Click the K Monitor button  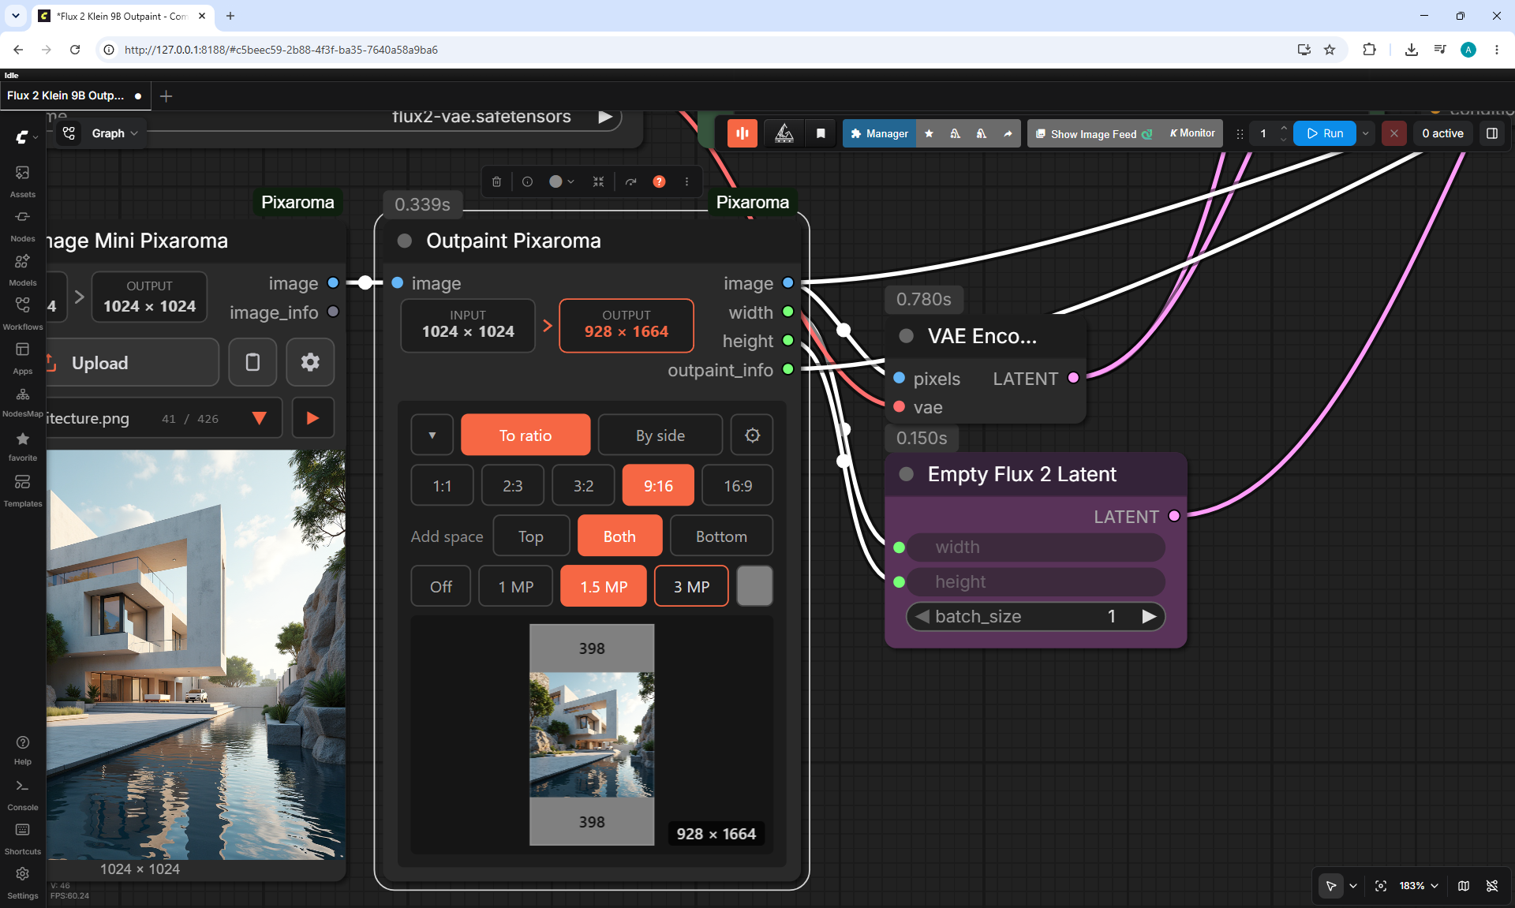1191,133
